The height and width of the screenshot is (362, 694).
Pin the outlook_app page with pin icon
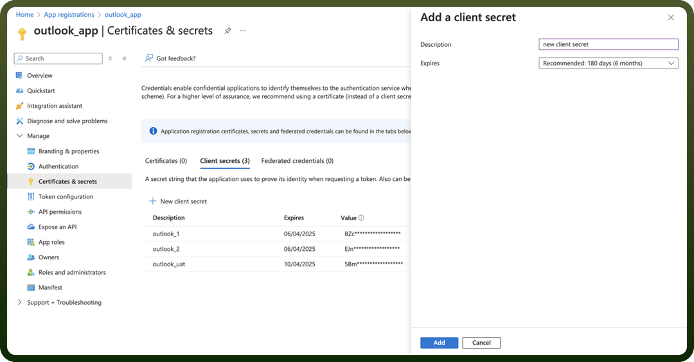click(227, 31)
